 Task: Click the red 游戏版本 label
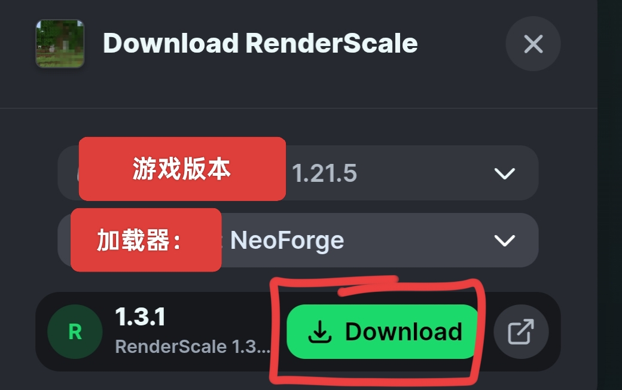[x=182, y=169]
